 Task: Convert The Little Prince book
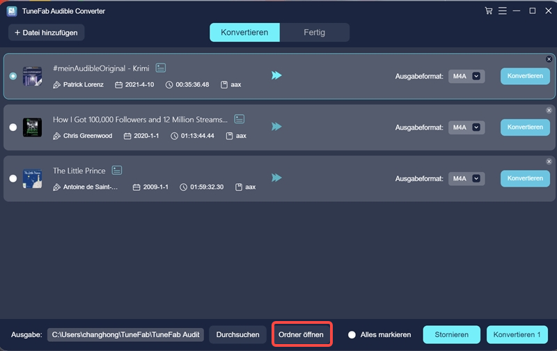pyautogui.click(x=525, y=178)
